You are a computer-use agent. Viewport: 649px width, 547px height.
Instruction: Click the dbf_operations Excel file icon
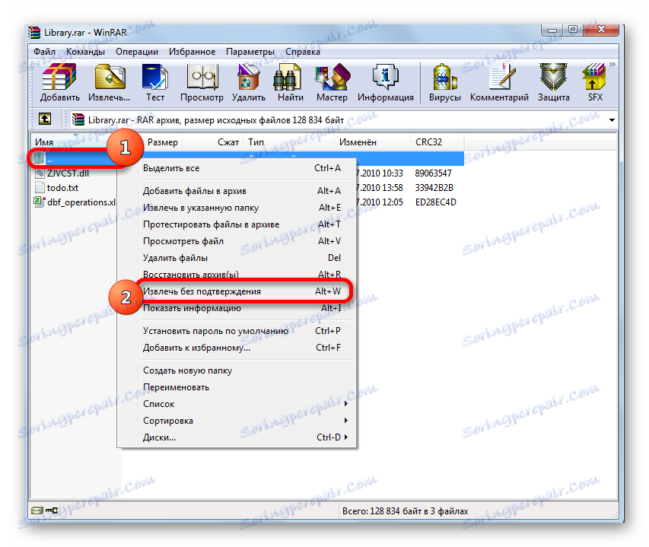40,202
